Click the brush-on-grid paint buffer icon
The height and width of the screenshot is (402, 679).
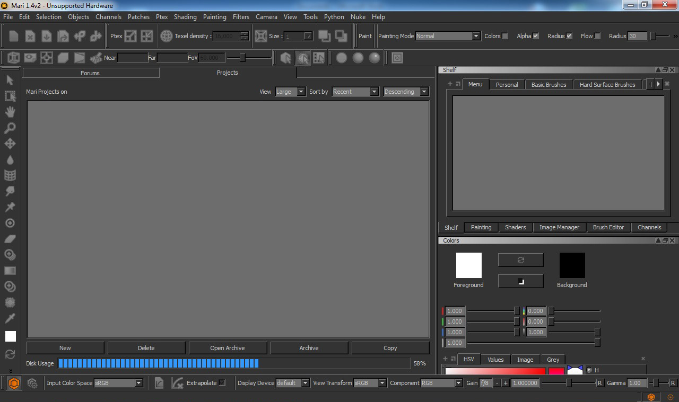pos(96,57)
